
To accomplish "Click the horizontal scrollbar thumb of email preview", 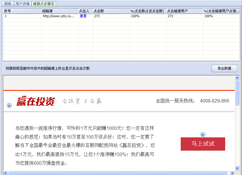I will [x=118, y=173].
